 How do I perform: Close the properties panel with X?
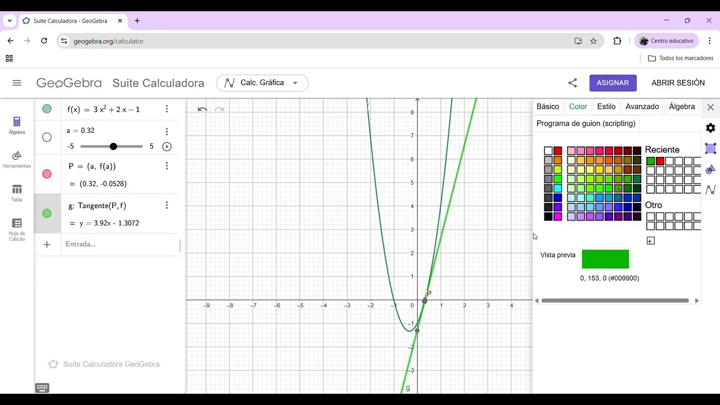710,107
